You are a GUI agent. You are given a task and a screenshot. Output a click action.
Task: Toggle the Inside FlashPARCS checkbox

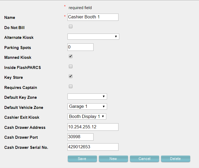(x=71, y=66)
